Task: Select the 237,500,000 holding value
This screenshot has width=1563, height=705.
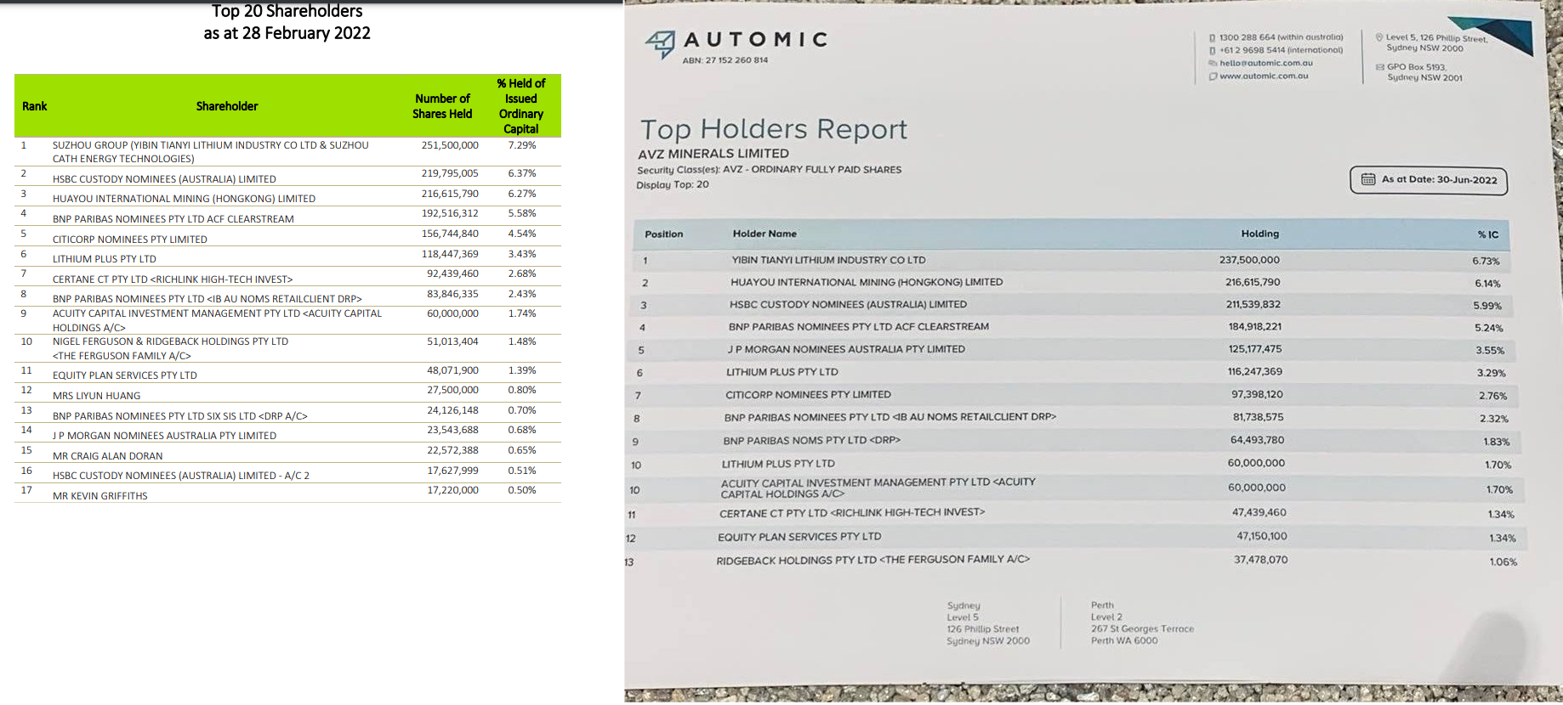Action: tap(1249, 260)
